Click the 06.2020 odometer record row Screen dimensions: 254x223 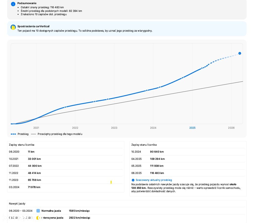[x=66, y=152]
